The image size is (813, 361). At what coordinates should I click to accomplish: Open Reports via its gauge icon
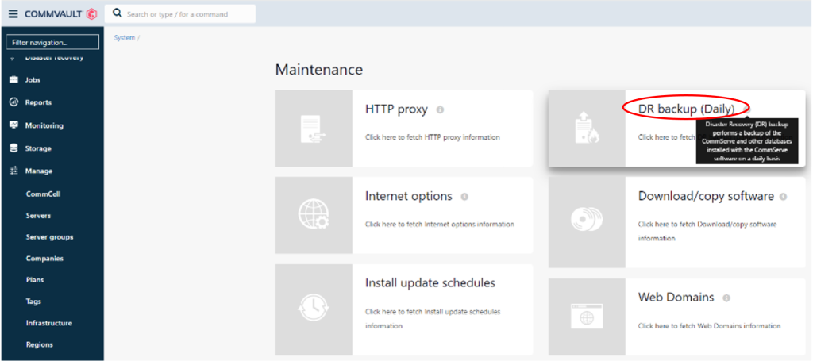14,102
